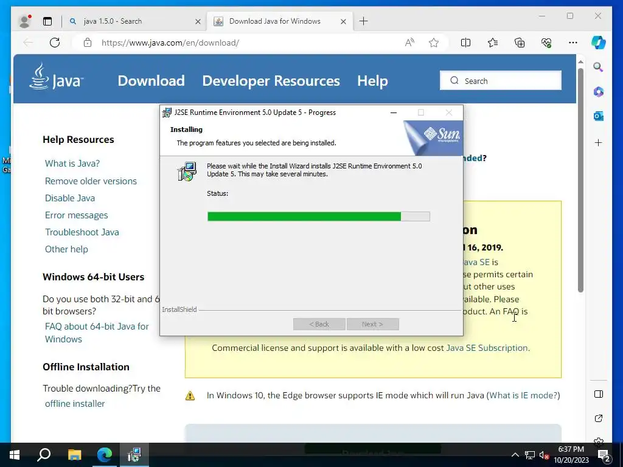Click the Edge profile avatar icon
The height and width of the screenshot is (467, 623).
point(24,21)
